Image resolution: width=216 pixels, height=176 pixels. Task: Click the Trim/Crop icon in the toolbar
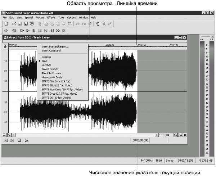point(70,24)
